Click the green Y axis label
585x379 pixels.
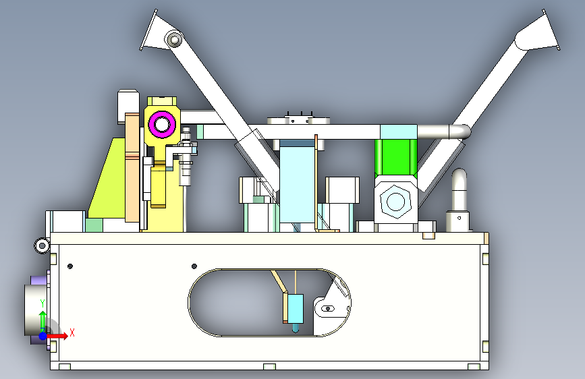coord(42,303)
